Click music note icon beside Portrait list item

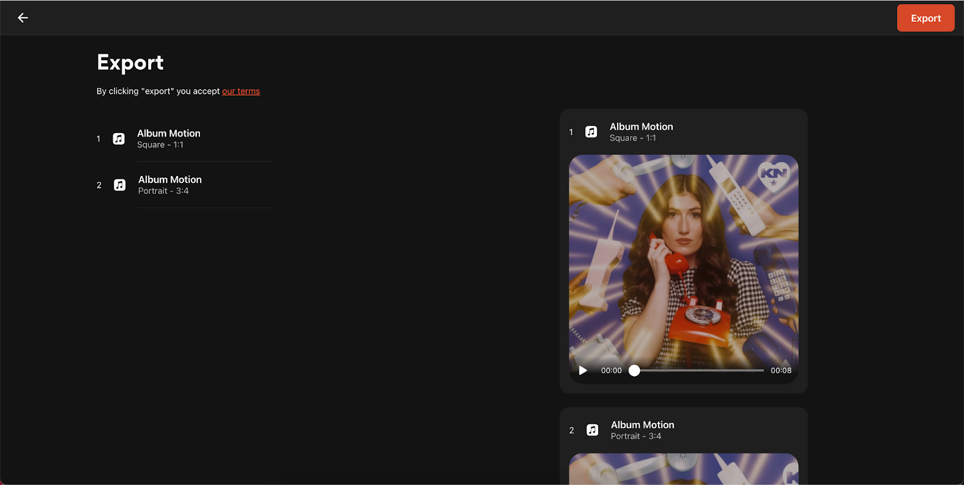pos(120,185)
